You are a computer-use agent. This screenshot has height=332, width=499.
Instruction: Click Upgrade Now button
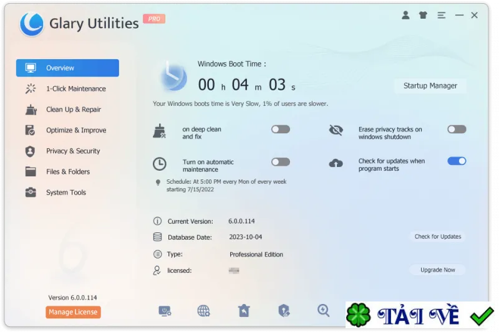point(438,270)
